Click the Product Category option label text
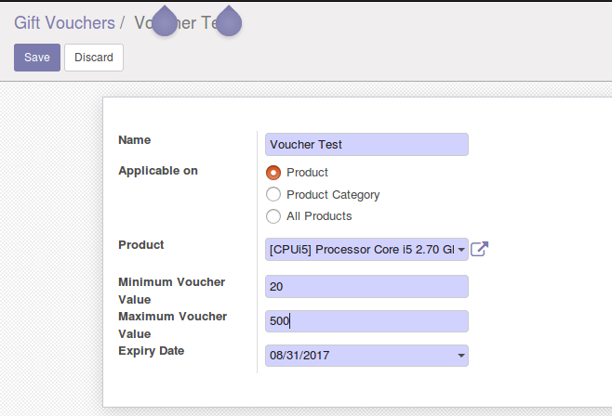 click(333, 194)
